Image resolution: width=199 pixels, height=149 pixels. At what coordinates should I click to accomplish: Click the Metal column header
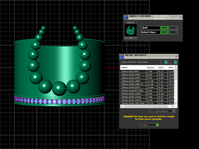[133, 67]
